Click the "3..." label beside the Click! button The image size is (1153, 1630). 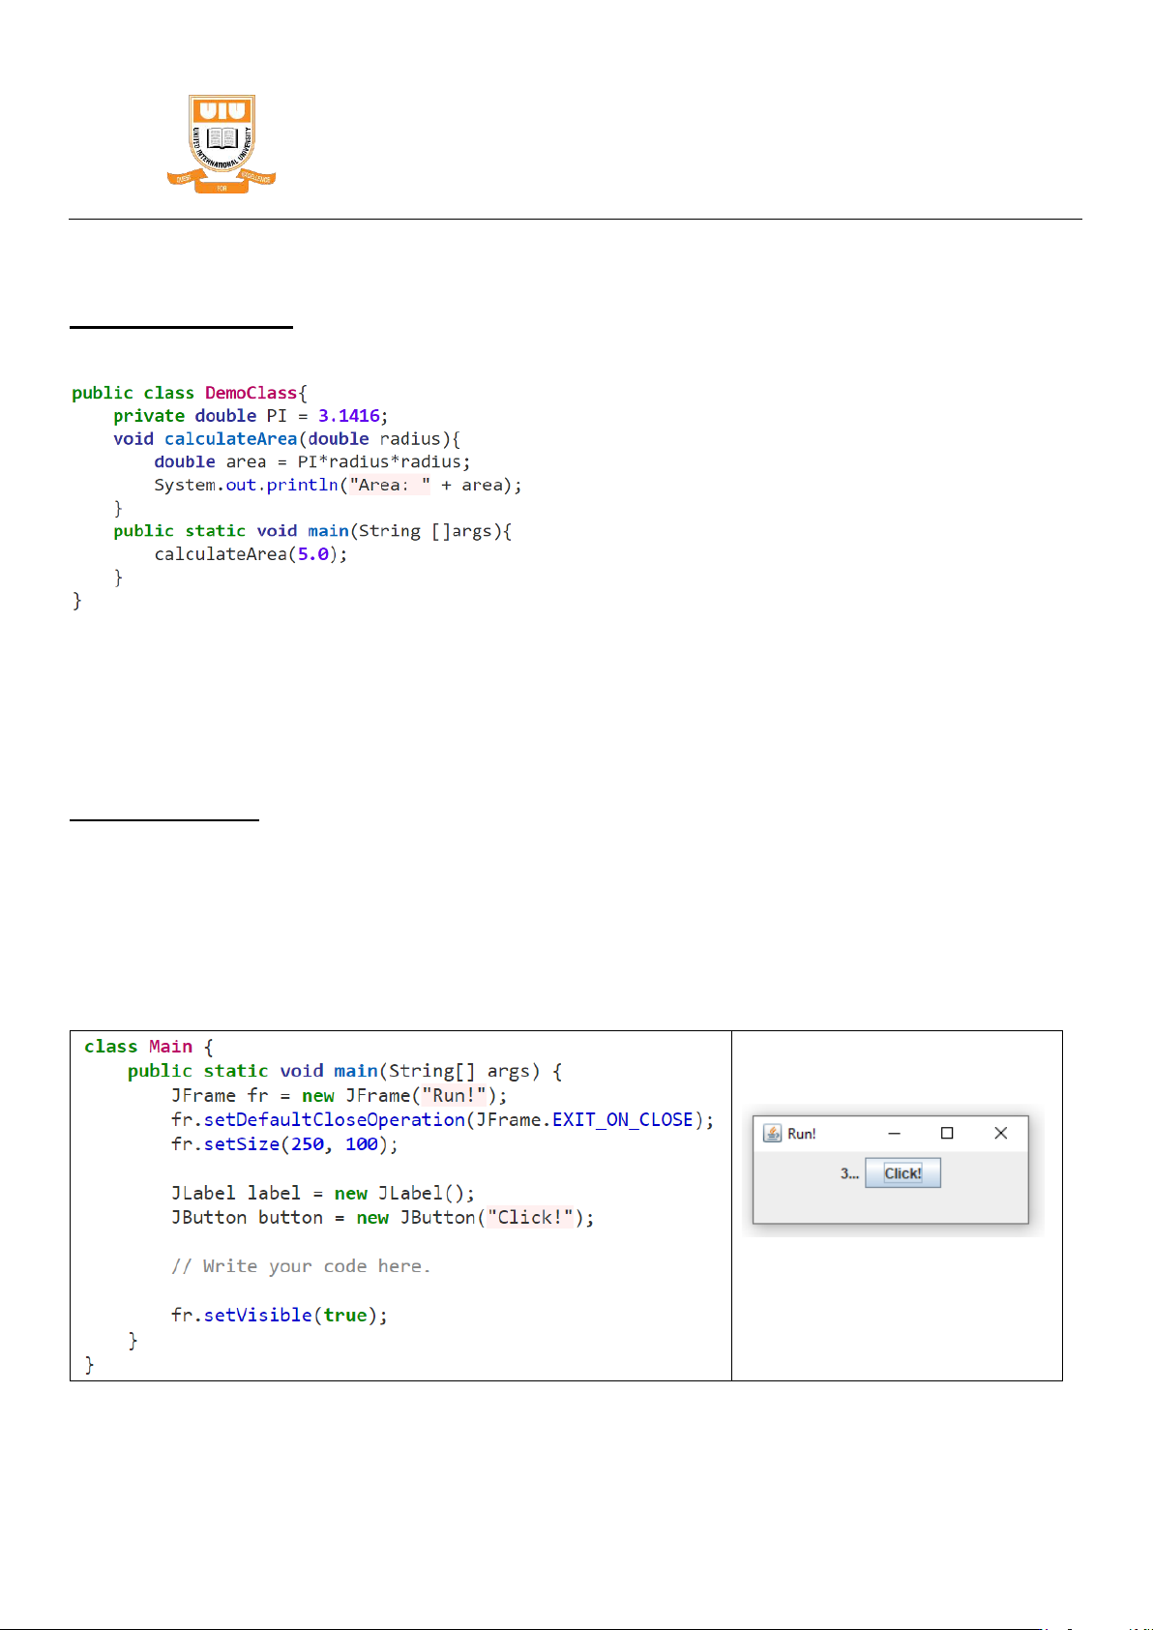pyautogui.click(x=848, y=1173)
